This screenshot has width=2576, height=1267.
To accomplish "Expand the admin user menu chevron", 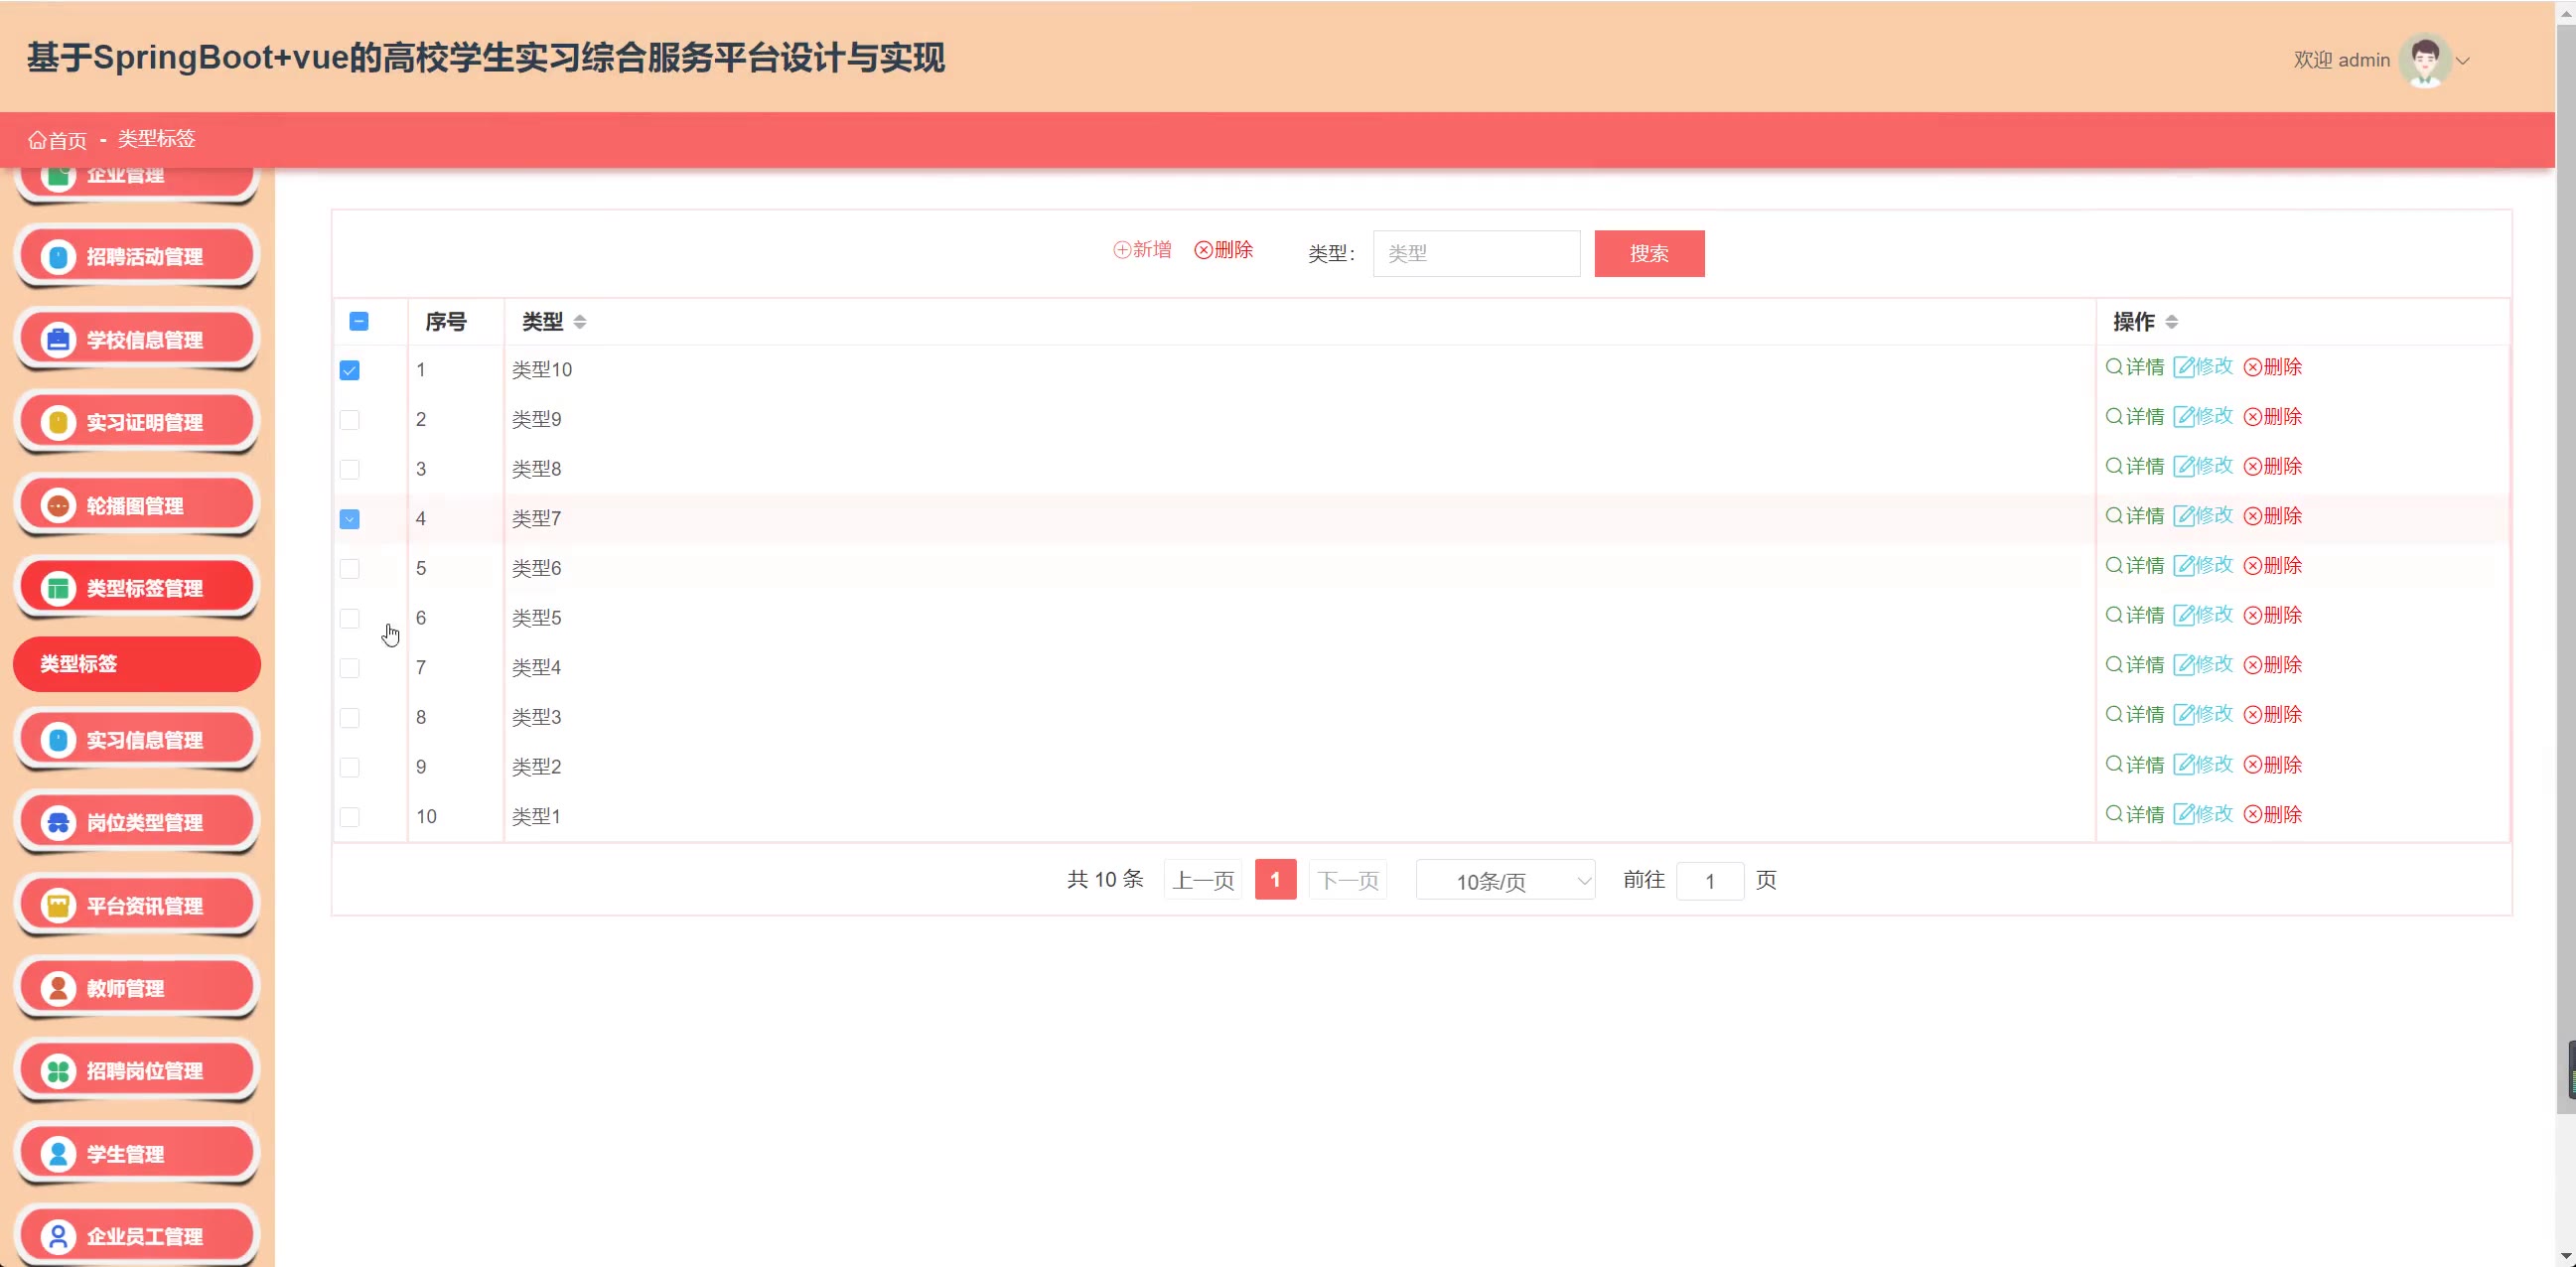I will (2463, 61).
